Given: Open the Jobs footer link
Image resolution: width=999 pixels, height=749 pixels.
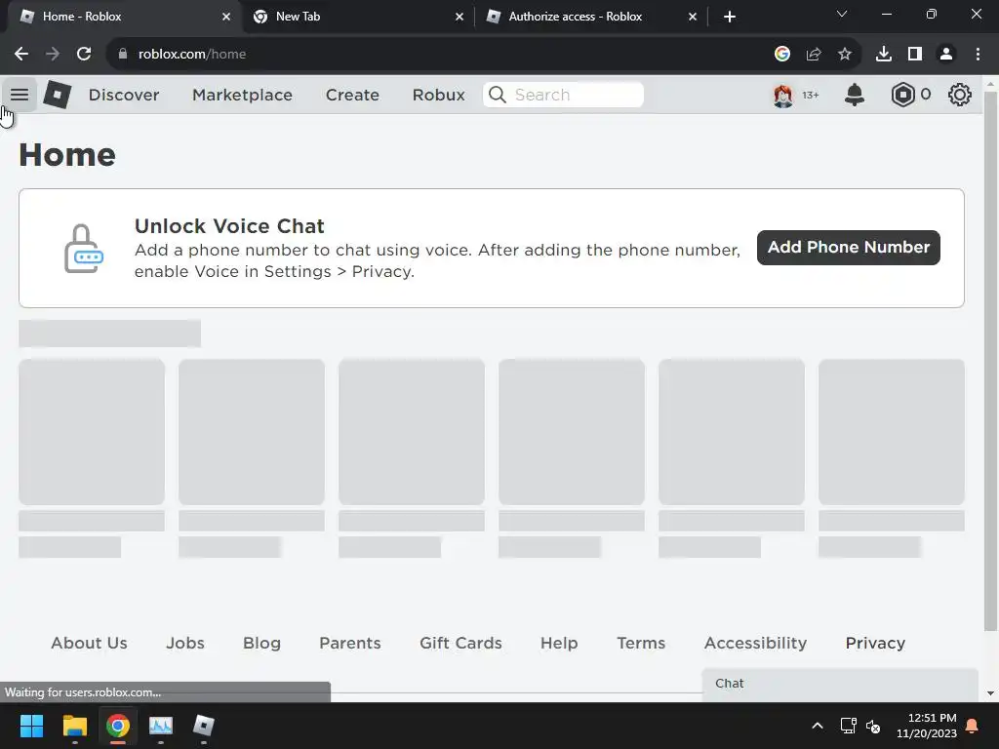Looking at the screenshot, I should coord(185,643).
